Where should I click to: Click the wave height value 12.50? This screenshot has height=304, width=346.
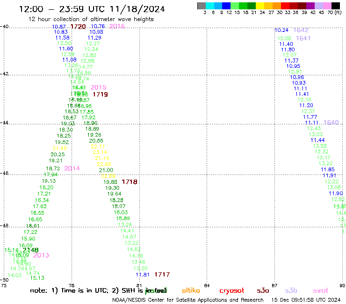click(65, 43)
